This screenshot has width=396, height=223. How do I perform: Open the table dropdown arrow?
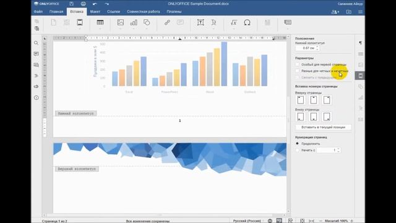(x=100, y=28)
